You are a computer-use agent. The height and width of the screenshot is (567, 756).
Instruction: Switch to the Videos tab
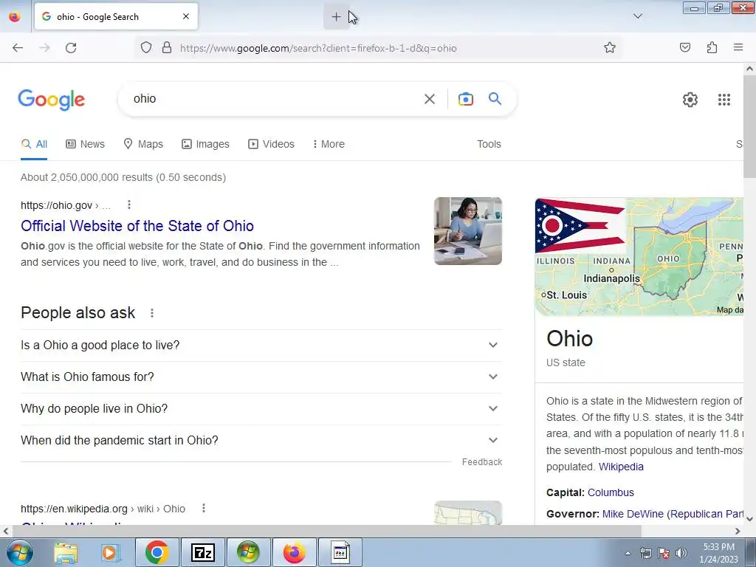coord(271,144)
